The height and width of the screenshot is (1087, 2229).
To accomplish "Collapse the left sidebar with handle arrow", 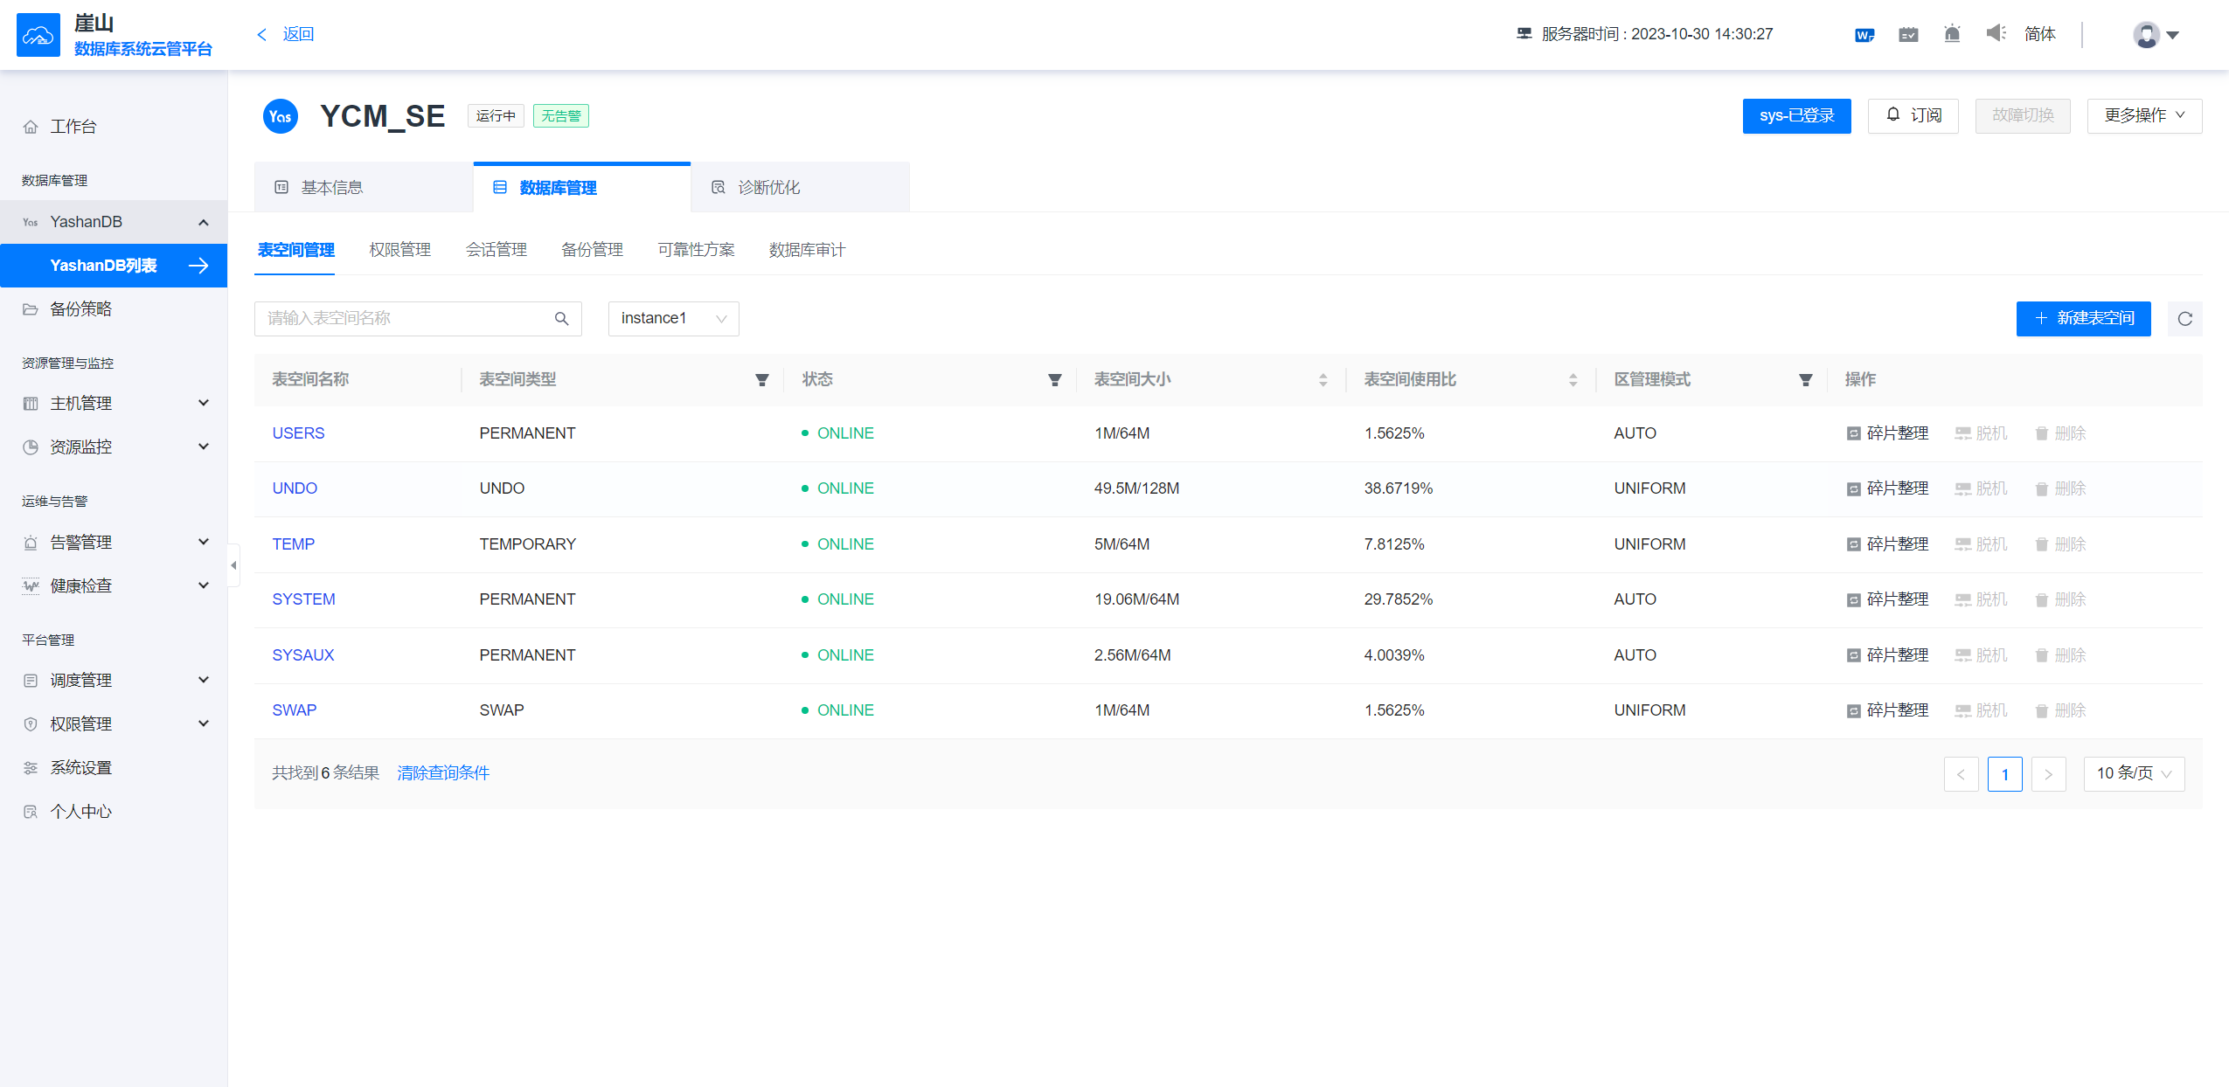I will tap(233, 565).
